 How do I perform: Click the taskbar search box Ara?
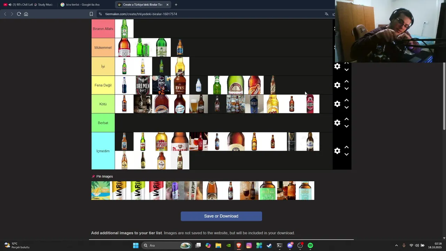click(x=167, y=245)
